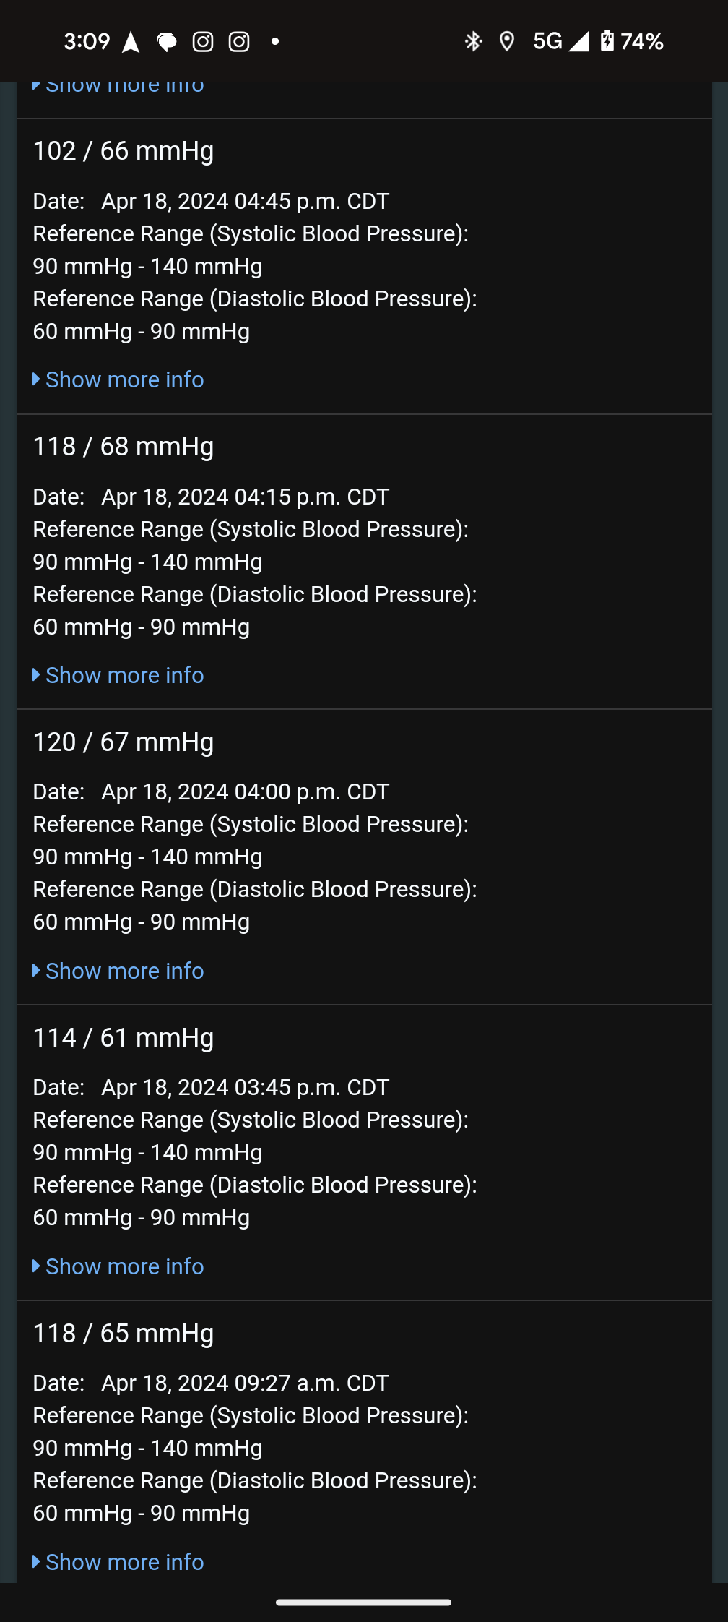
Task: Tap the 120 / 67 mmHg heading
Action: pos(123,742)
